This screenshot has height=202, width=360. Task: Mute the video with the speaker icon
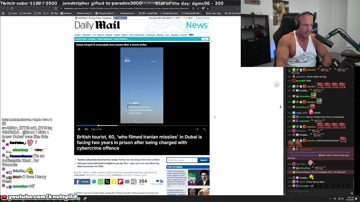[86, 129]
